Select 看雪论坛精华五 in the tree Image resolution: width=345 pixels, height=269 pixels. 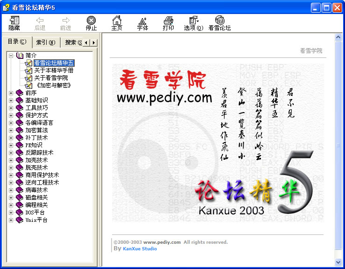coord(54,63)
